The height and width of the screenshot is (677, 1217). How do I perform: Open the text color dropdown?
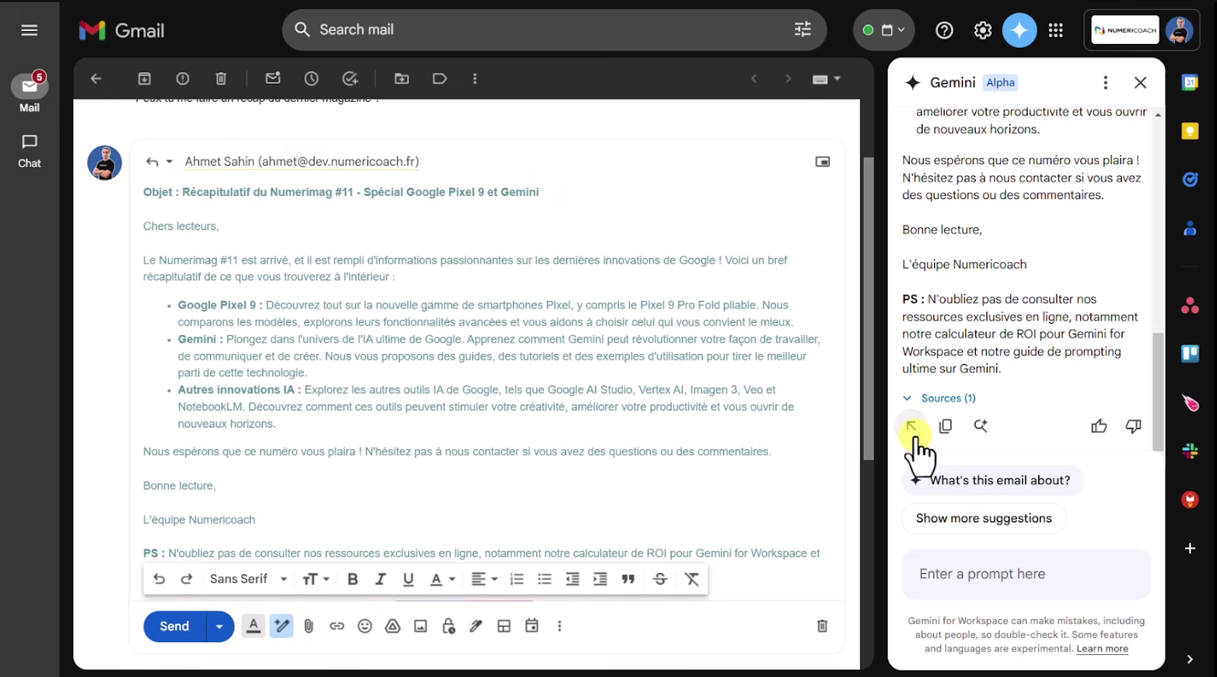coord(442,579)
